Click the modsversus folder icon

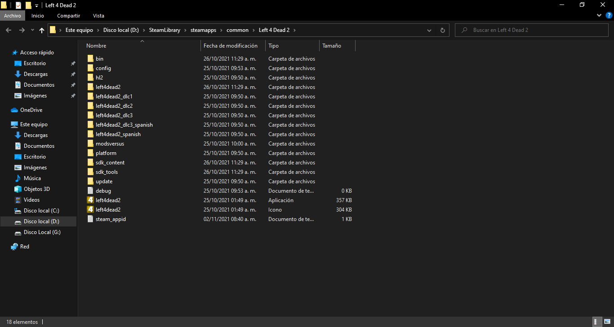[x=90, y=144]
